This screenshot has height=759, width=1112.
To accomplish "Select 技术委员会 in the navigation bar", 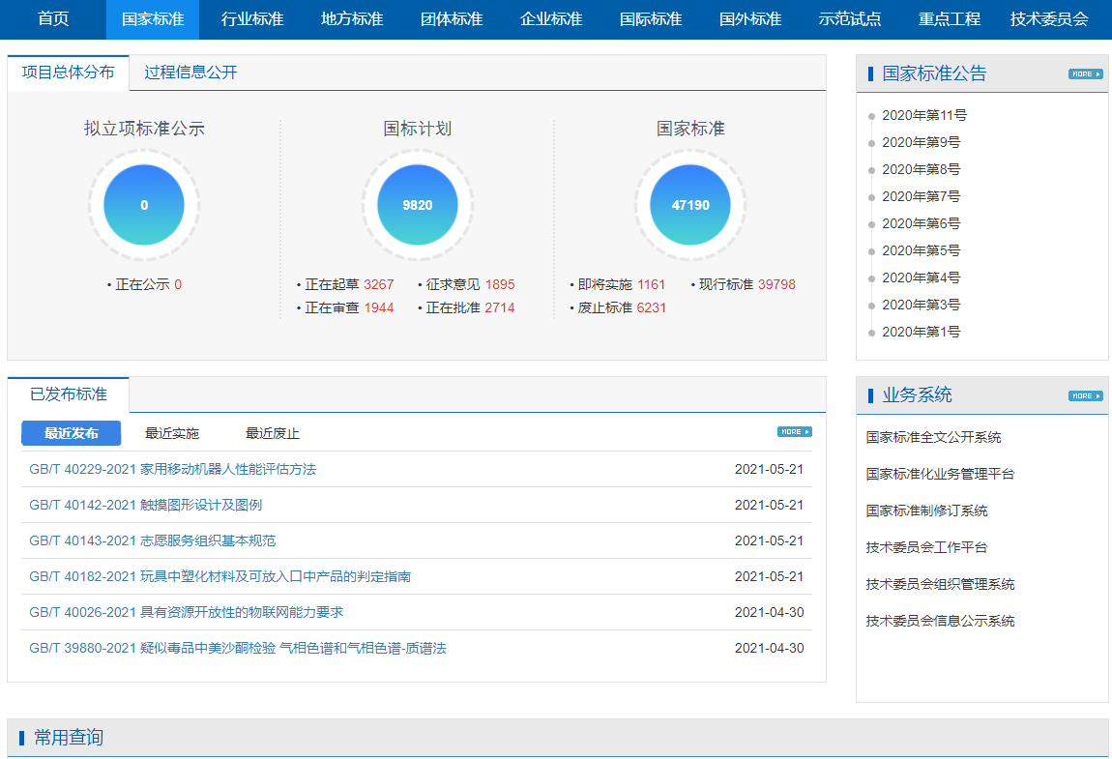I will 1049,19.
